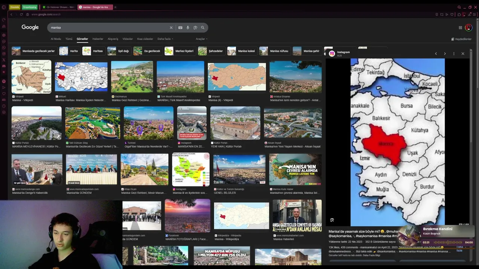
Task: Open Manisa - Wikipedija map thumbnail
Action: [x=241, y=216]
